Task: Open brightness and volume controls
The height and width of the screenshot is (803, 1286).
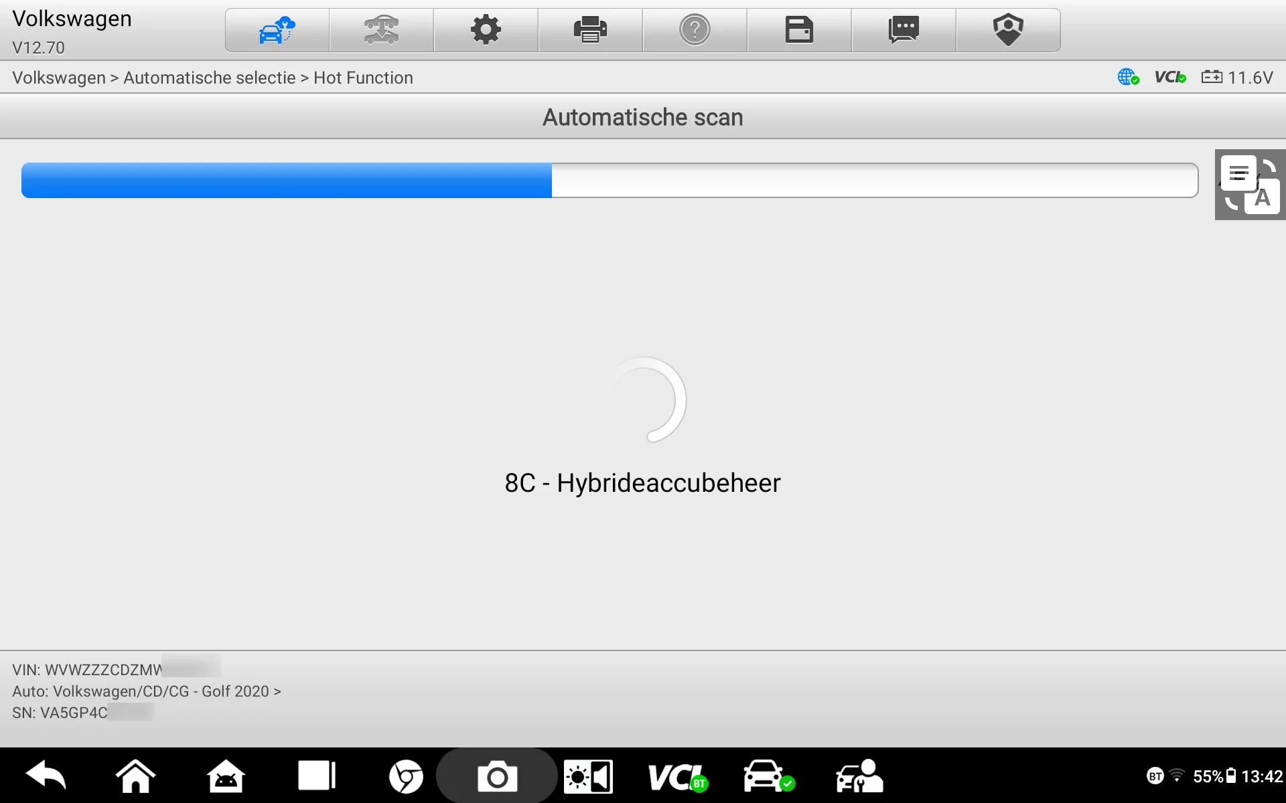Action: [588, 776]
